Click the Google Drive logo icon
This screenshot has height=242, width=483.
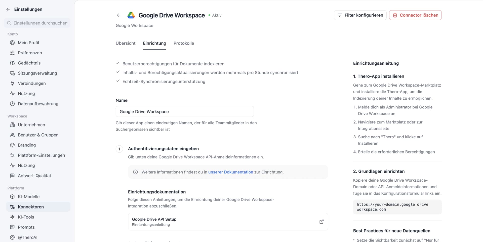[x=131, y=15]
